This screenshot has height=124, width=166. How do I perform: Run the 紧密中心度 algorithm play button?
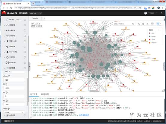(25, 41)
